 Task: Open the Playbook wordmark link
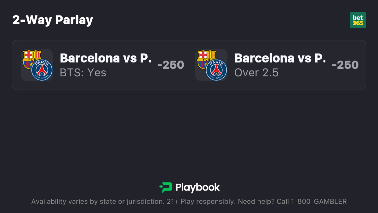tap(198, 187)
